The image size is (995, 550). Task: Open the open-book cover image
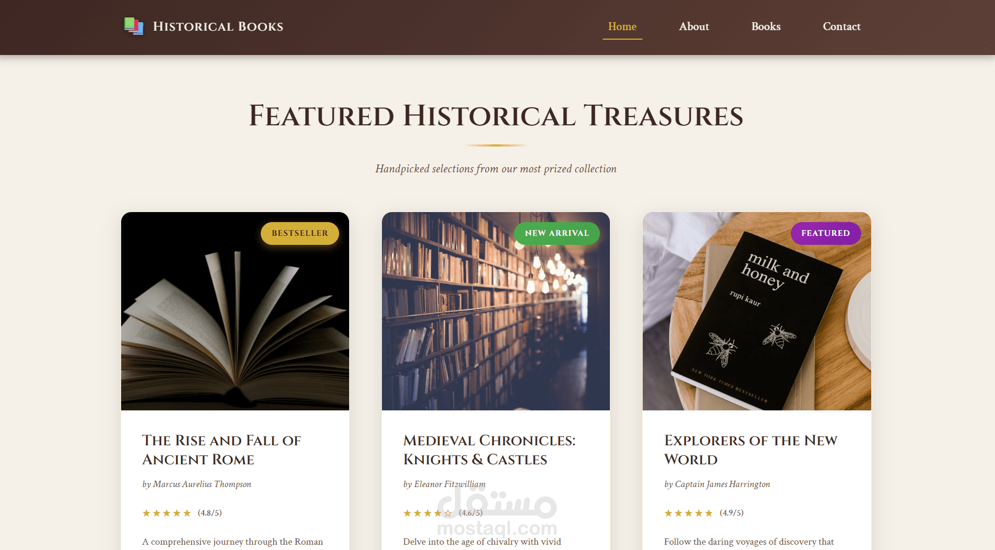235,311
